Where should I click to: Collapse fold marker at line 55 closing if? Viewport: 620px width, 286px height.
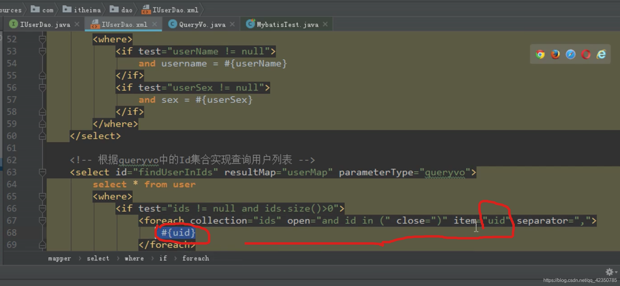click(42, 75)
